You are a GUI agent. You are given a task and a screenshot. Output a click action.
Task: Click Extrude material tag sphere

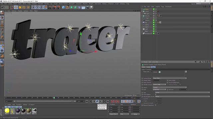tap(160, 16)
